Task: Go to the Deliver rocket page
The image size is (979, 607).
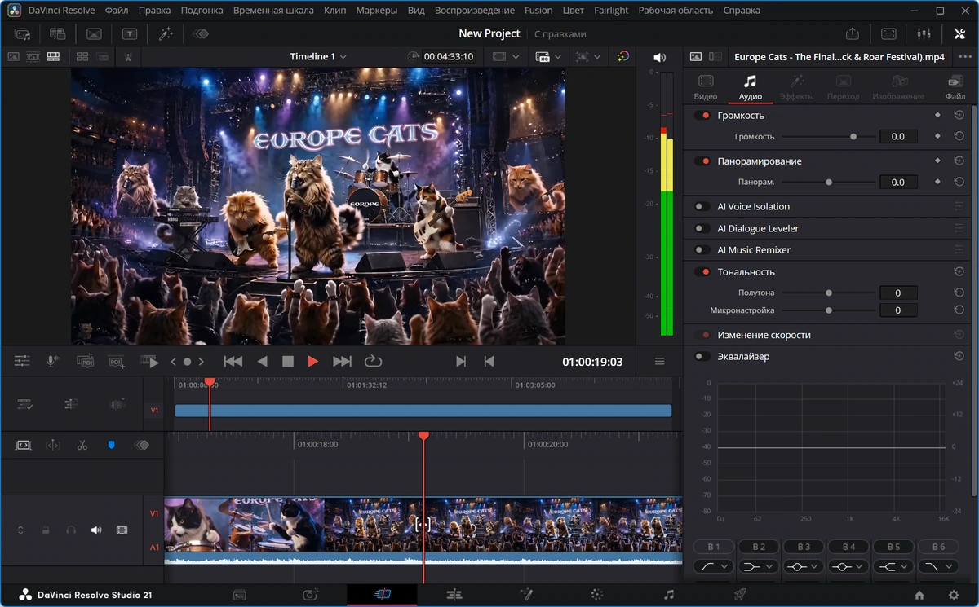Action: pos(740,595)
